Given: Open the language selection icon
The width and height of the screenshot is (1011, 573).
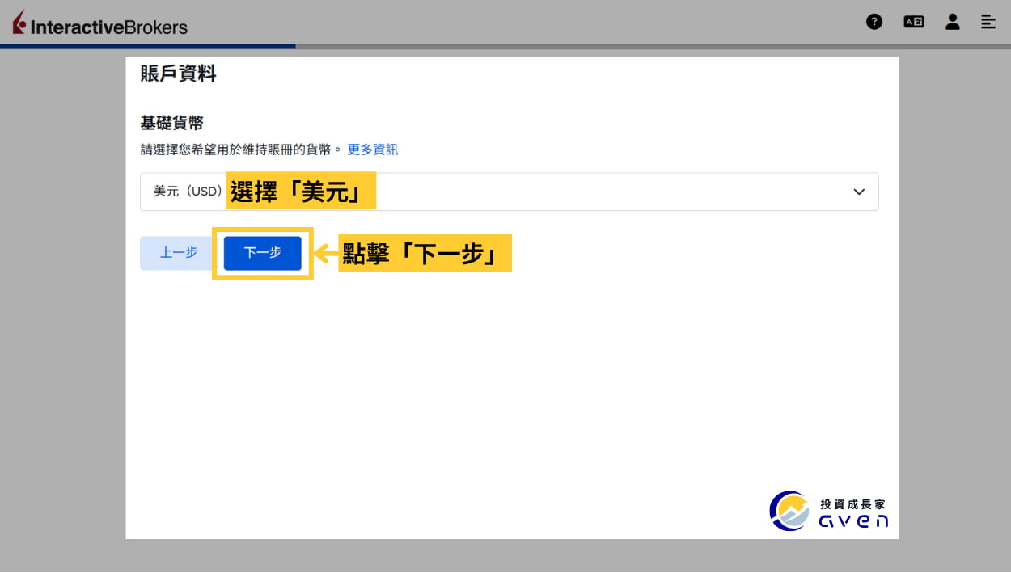Looking at the screenshot, I should coord(914,22).
